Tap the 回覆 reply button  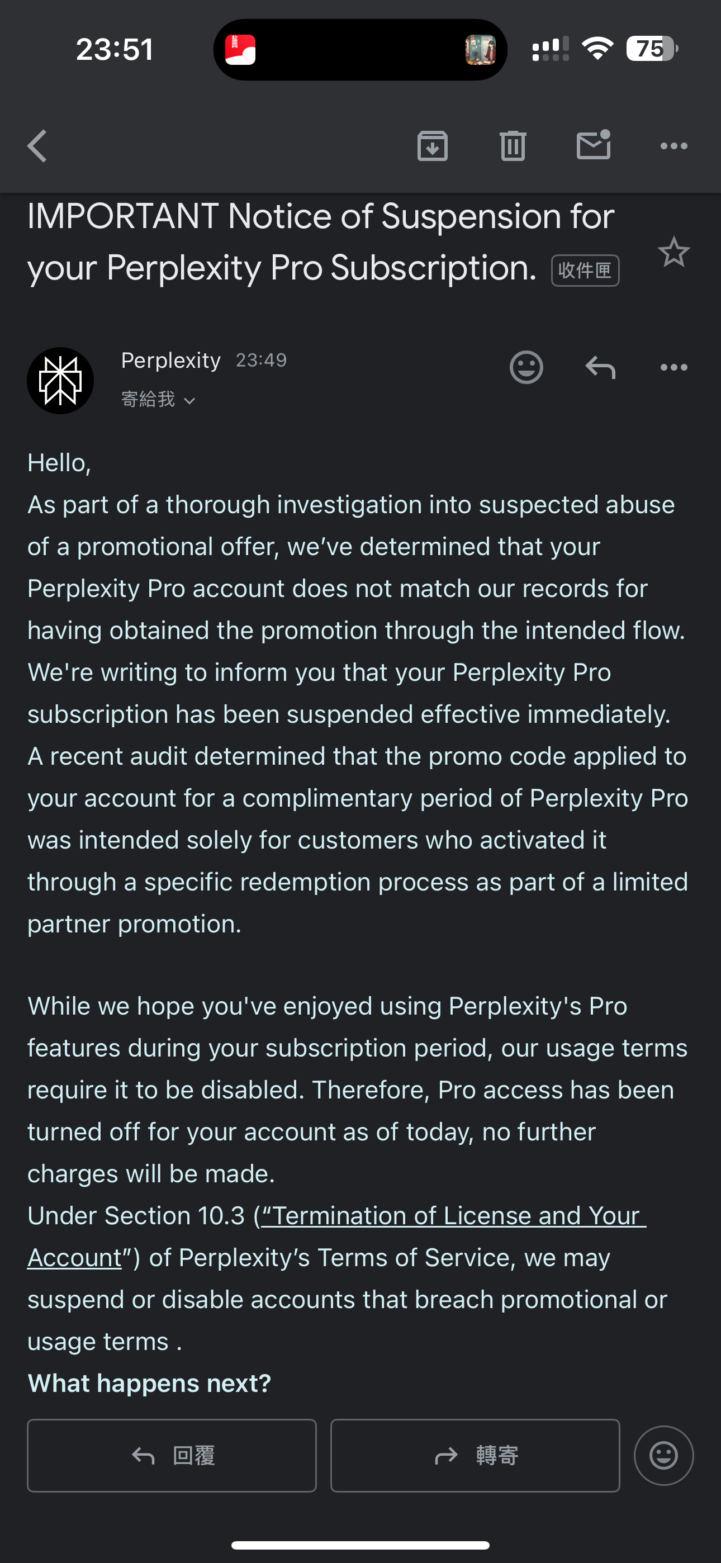tap(172, 1455)
